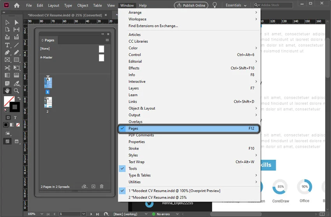Screen dimensions: 331x217
Task: Open the Object menu
Action: click(x=83, y=5)
